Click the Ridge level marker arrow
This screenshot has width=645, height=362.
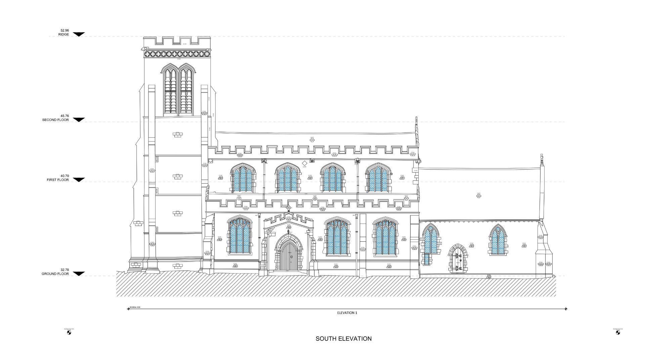coord(79,34)
